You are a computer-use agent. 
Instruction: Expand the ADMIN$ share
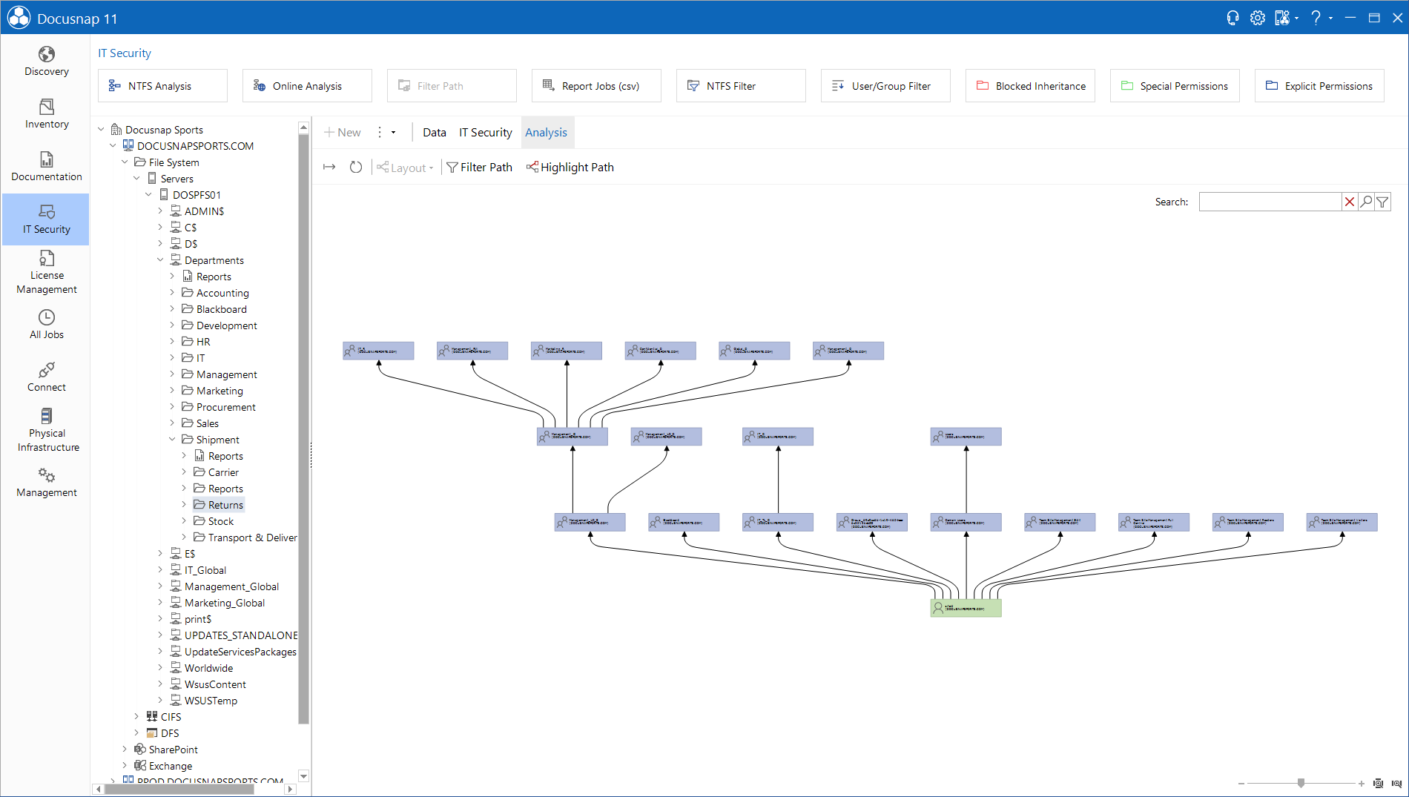pos(160,211)
